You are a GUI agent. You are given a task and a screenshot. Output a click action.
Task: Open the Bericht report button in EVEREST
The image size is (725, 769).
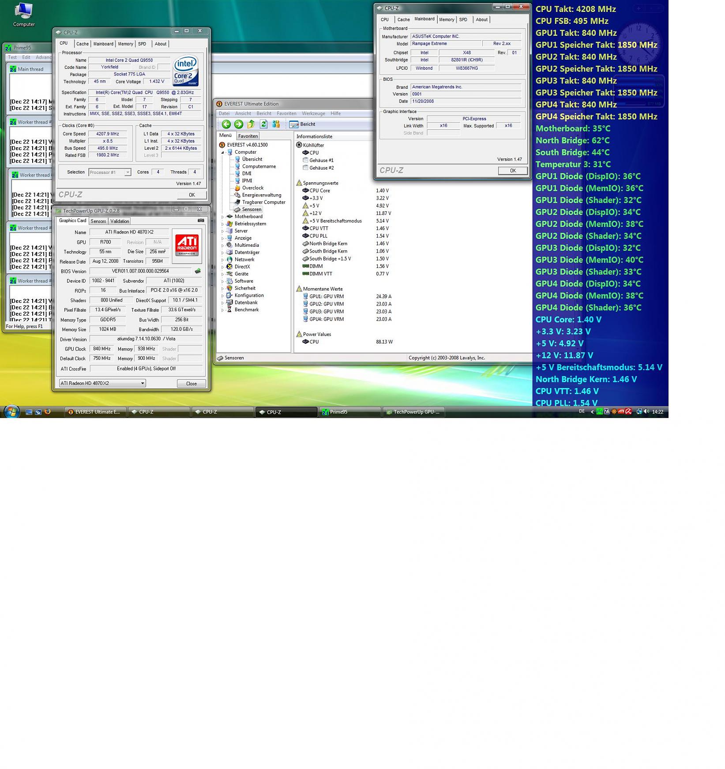click(302, 124)
